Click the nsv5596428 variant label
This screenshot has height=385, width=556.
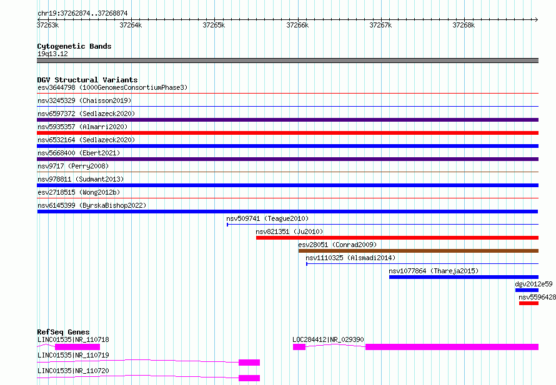tap(537, 297)
